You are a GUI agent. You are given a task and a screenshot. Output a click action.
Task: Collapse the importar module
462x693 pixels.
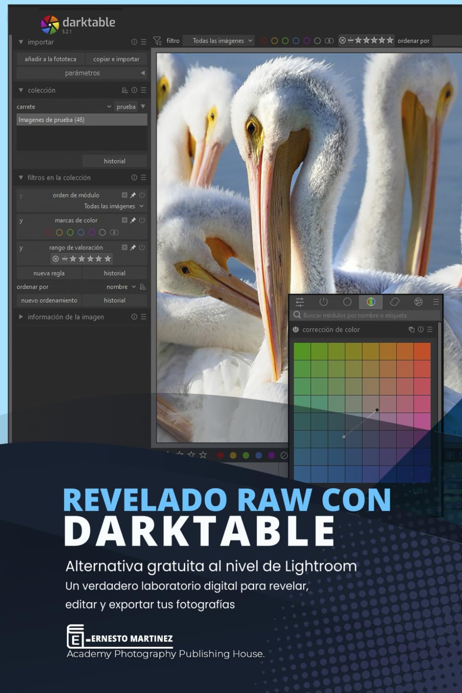21,42
